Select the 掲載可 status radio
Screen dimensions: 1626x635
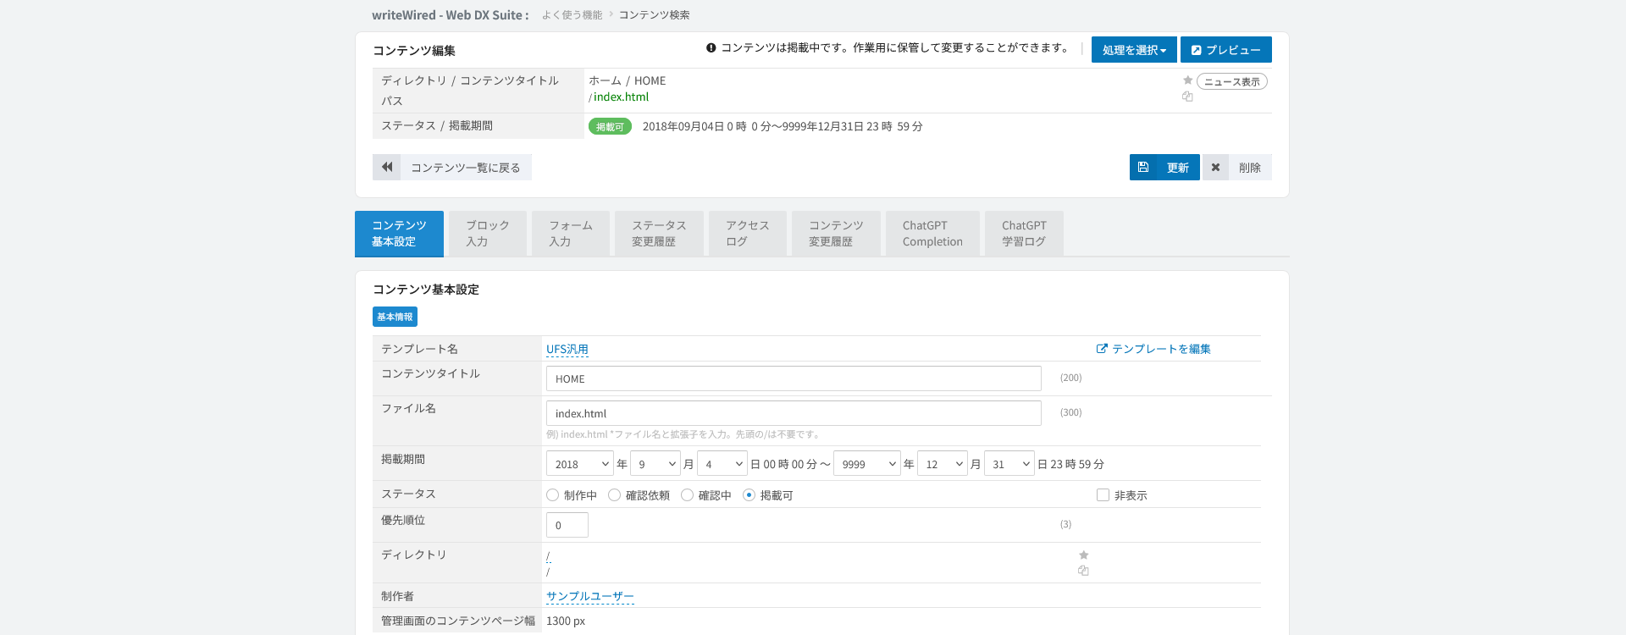coord(749,495)
